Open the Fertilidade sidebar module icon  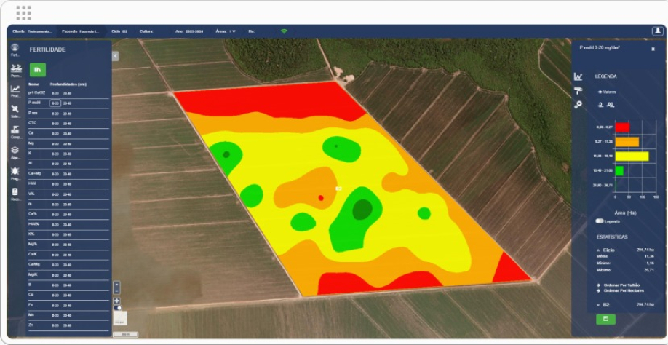pos(15,47)
